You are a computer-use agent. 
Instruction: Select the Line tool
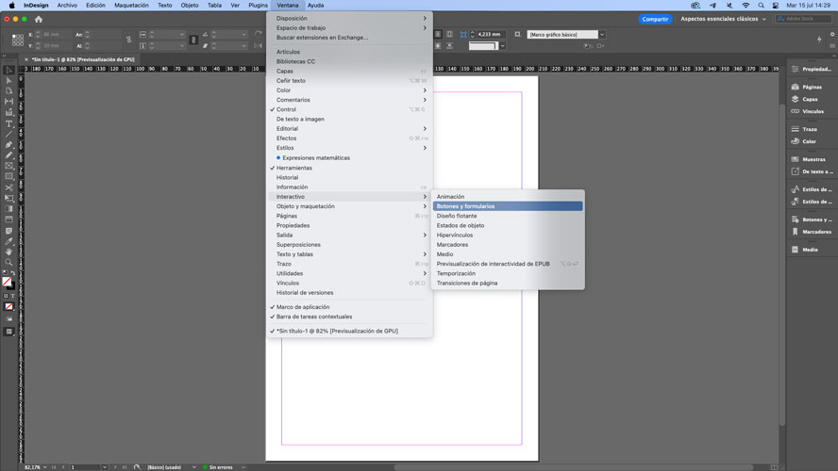coord(8,134)
